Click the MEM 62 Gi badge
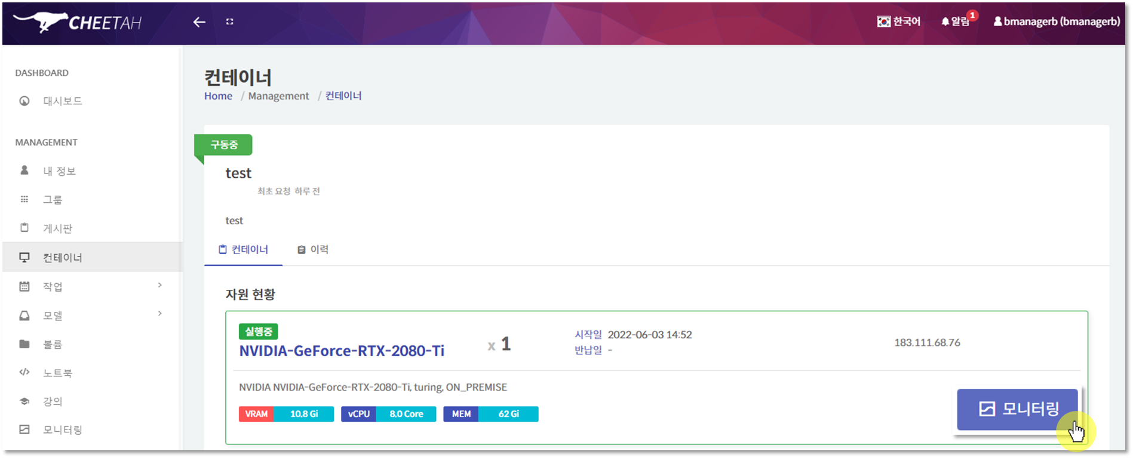 coord(490,414)
